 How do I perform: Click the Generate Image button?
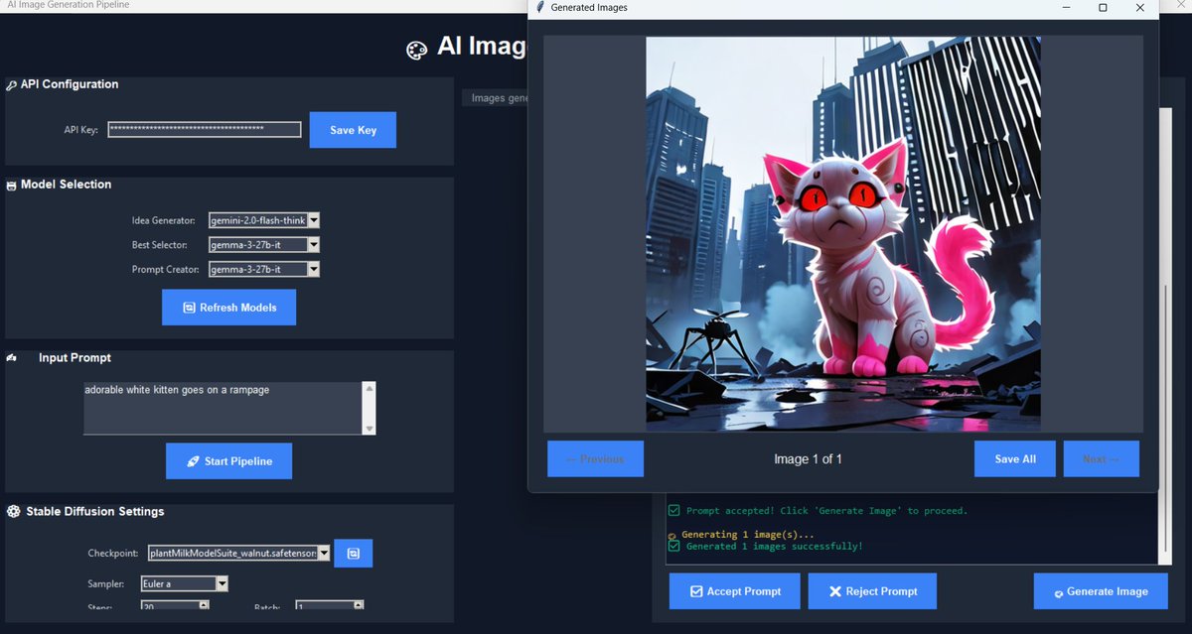pyautogui.click(x=1099, y=591)
